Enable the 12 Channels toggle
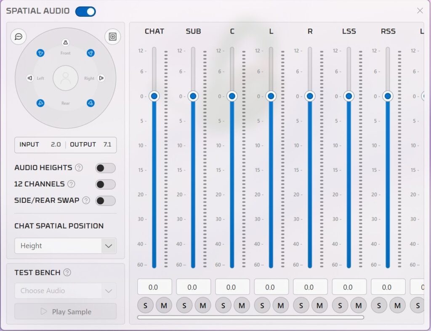The width and height of the screenshot is (431, 331). [105, 184]
